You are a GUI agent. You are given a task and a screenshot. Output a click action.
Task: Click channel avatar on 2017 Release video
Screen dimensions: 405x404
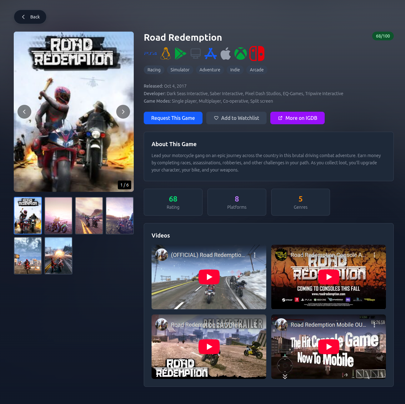pos(162,325)
